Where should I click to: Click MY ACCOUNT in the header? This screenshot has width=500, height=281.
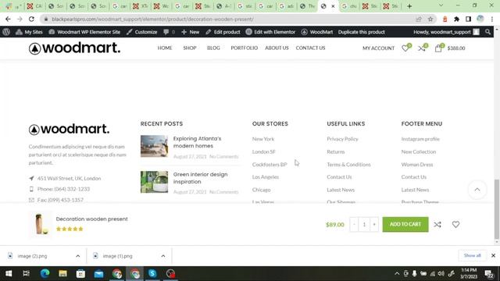pyautogui.click(x=378, y=48)
